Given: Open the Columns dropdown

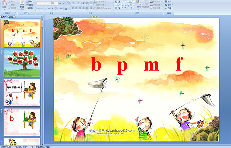Looking at the screenshot, I should [91, 8].
